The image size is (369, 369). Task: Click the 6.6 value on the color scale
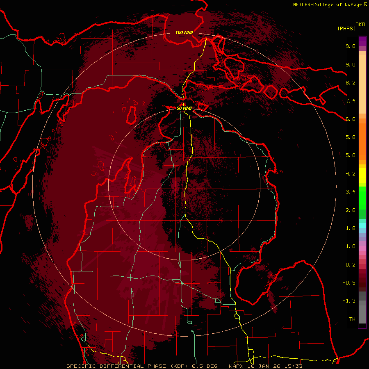(x=351, y=119)
